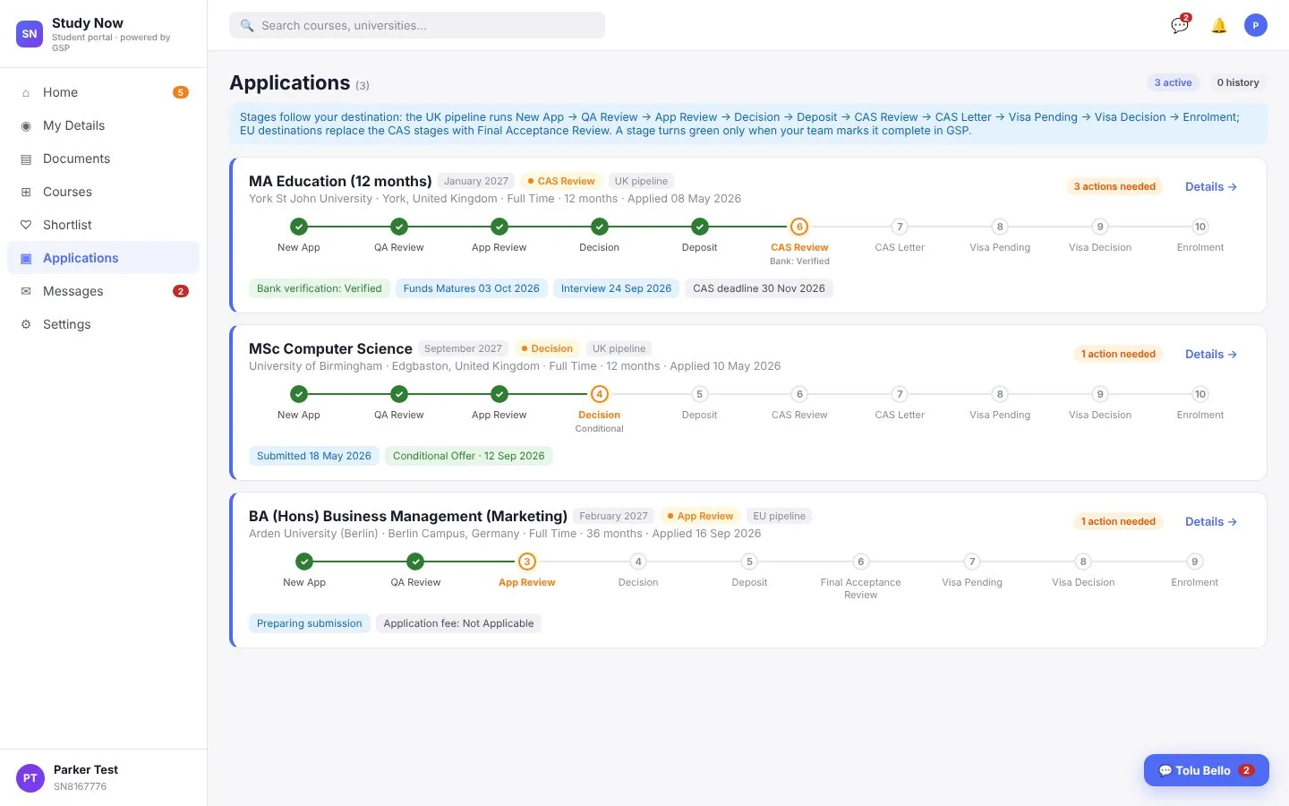Open the Settings gear item
This screenshot has width=1289, height=806.
pos(103,324)
